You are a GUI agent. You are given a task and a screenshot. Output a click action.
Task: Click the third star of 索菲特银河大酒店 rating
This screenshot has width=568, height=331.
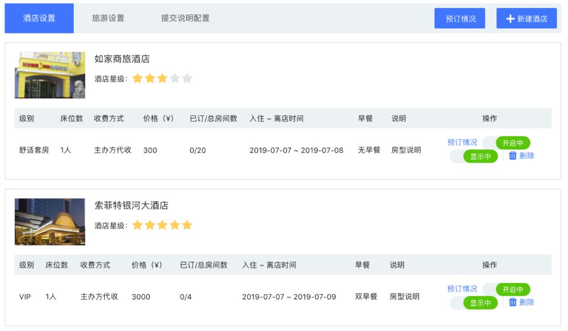(163, 225)
